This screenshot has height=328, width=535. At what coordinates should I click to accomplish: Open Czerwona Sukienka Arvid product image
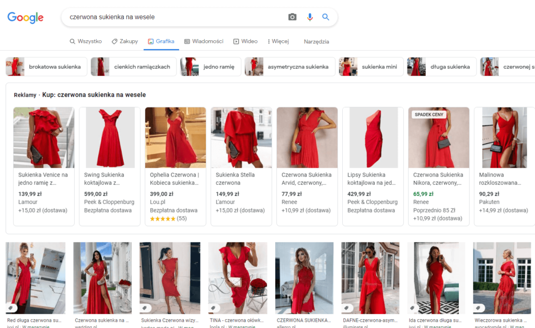click(307, 137)
